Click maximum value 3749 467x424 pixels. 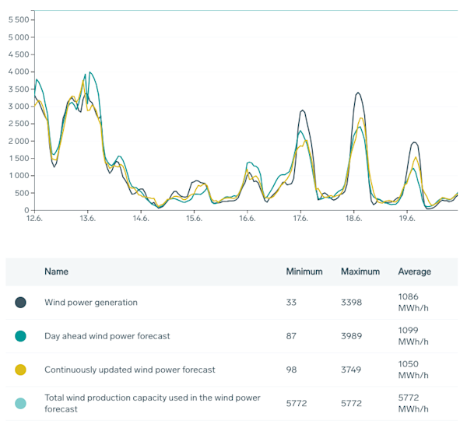(x=351, y=370)
